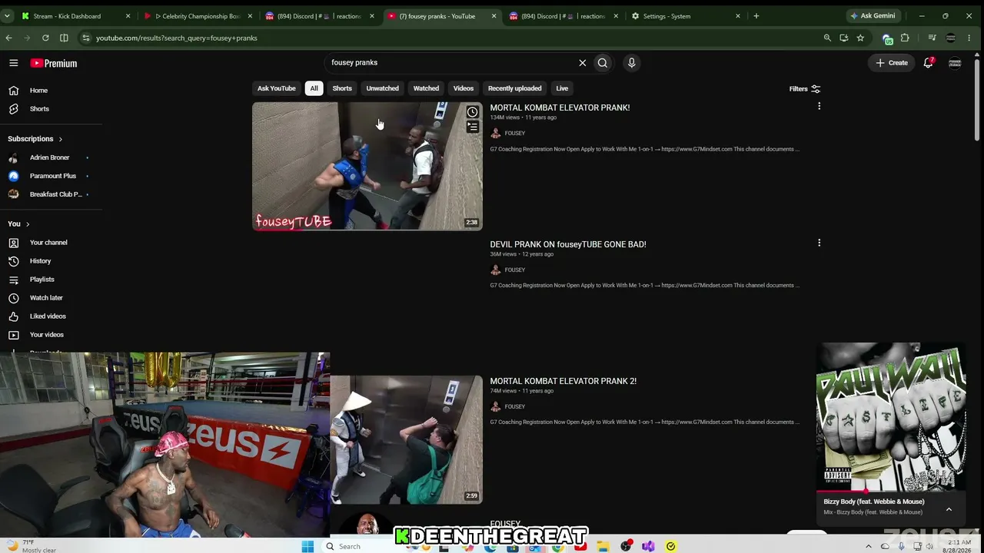Open Watch later in sidebar
This screenshot has height=553, width=984.
tap(46, 298)
